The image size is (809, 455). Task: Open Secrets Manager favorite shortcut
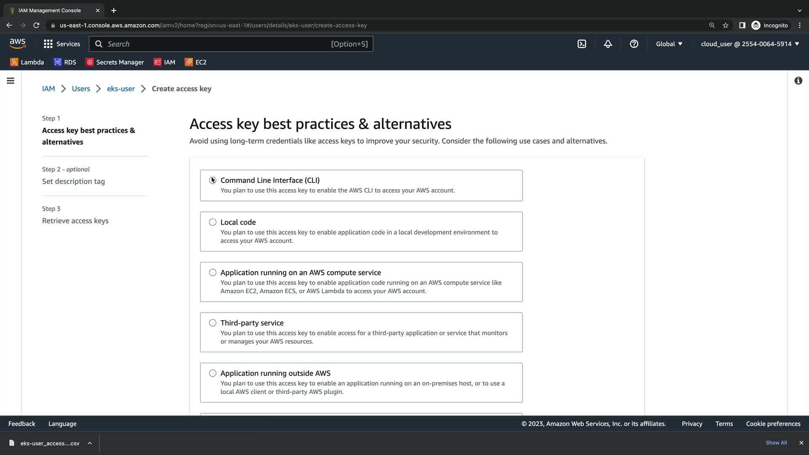pyautogui.click(x=115, y=62)
